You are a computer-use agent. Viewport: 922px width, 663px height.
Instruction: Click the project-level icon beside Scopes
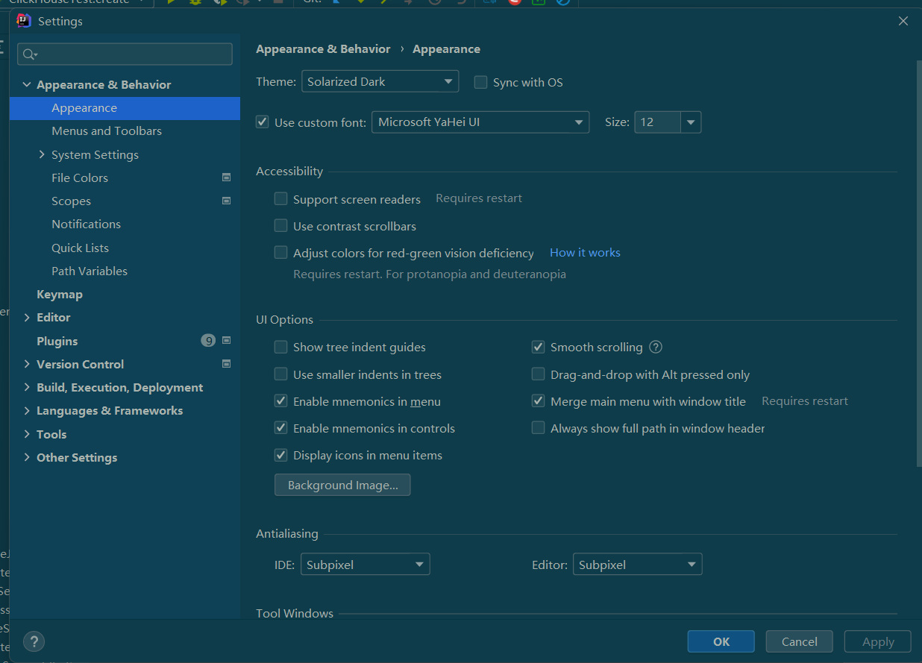click(227, 201)
